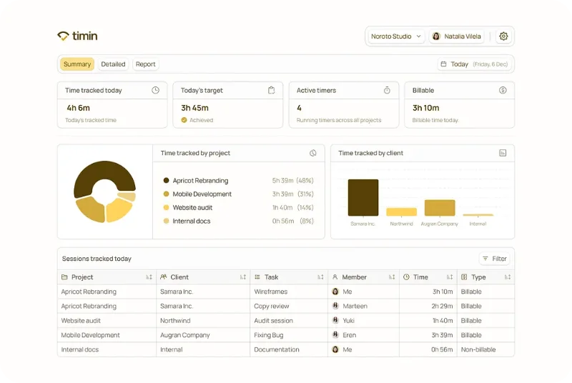Click the dollar icon on Billable card
Image resolution: width=572 pixels, height=383 pixels.
click(503, 90)
